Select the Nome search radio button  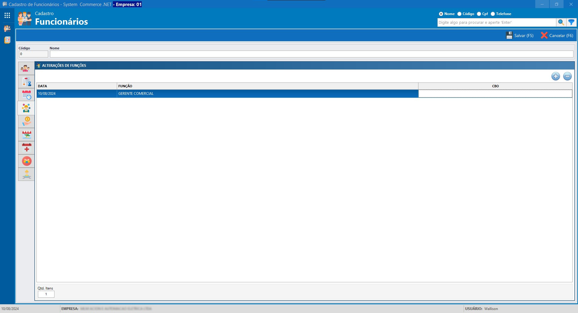[441, 14]
